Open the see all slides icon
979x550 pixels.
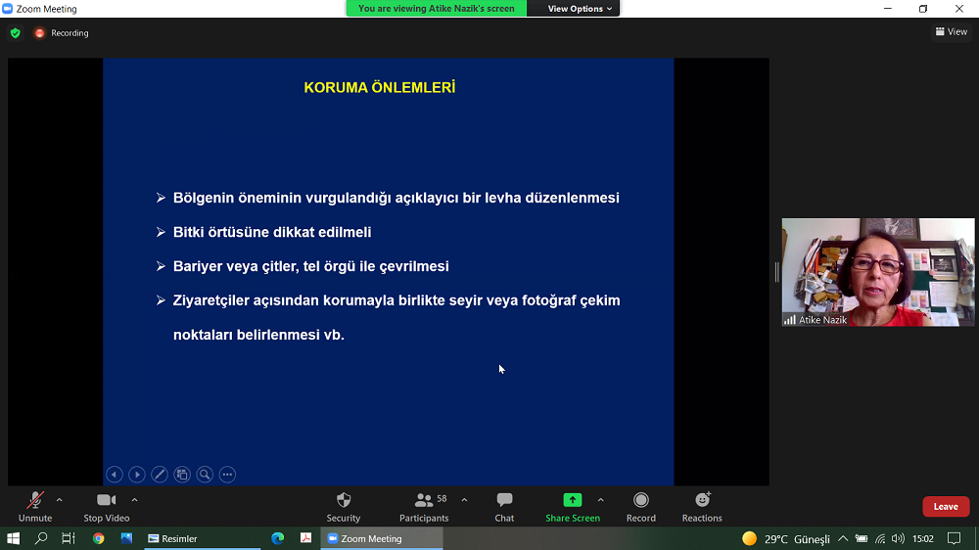(x=182, y=475)
